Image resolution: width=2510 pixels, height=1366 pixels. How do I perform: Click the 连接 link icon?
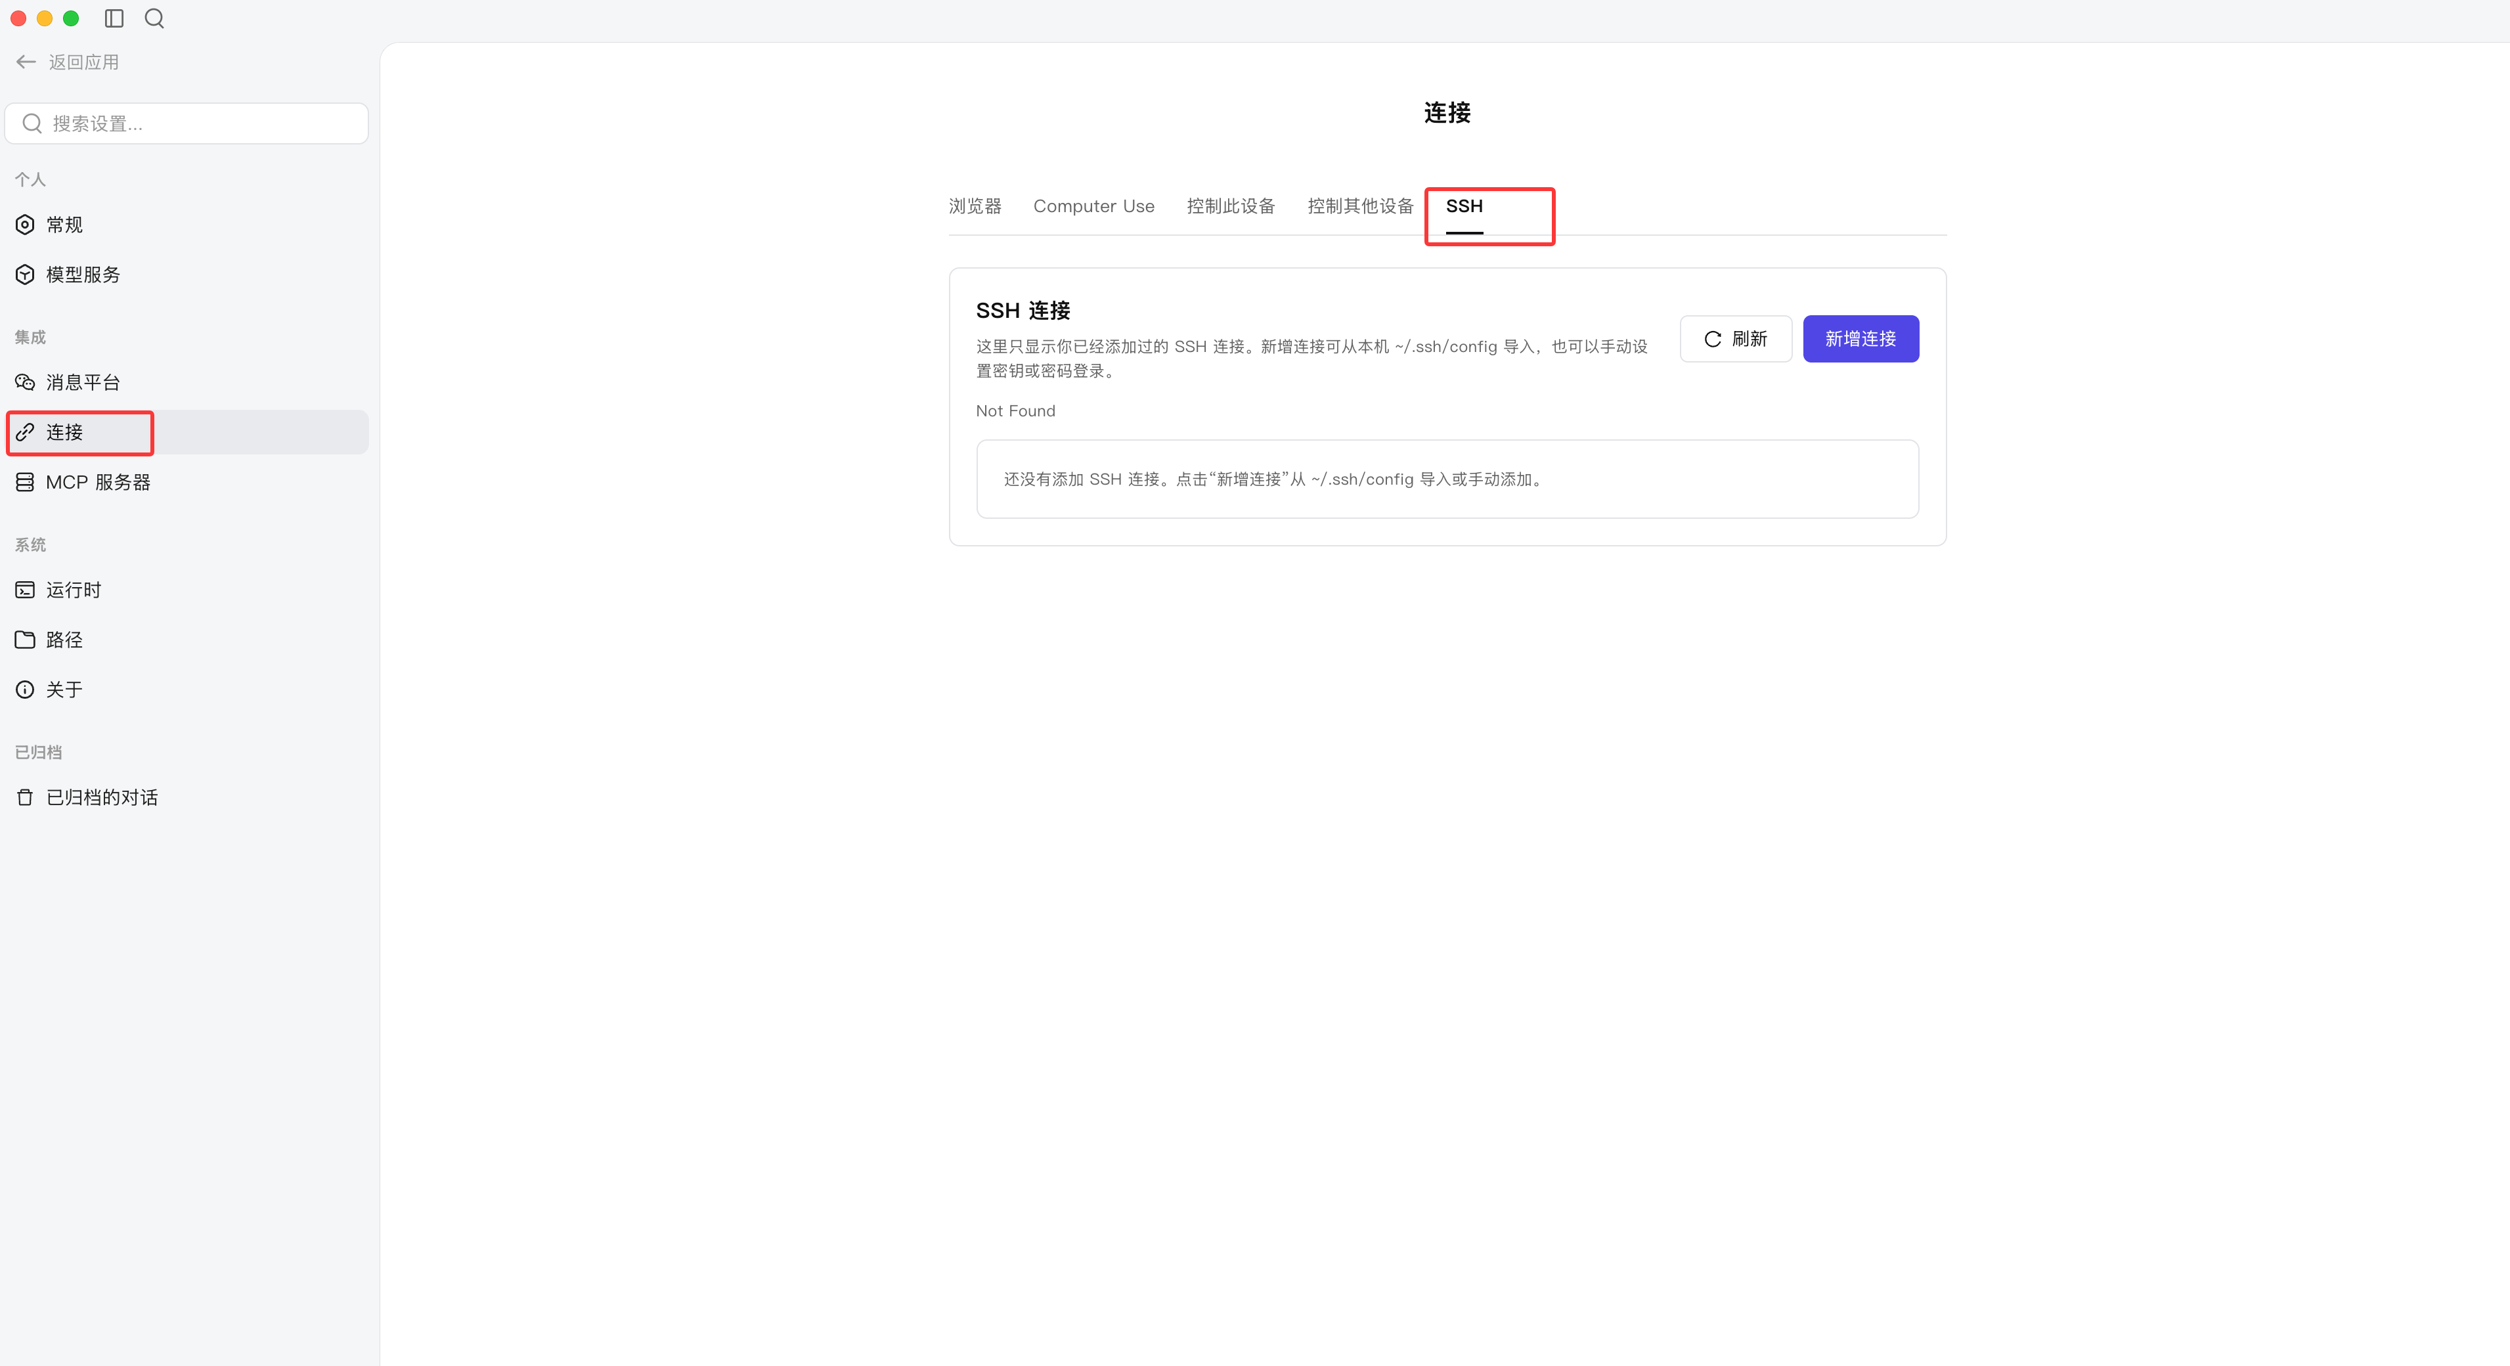point(26,431)
